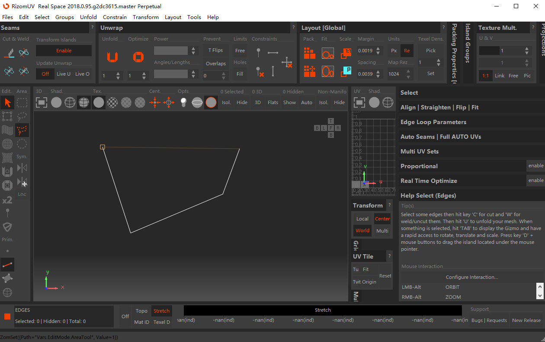This screenshot has height=342, width=545.
Task: Click the Pack islands icon
Action: pos(309,53)
